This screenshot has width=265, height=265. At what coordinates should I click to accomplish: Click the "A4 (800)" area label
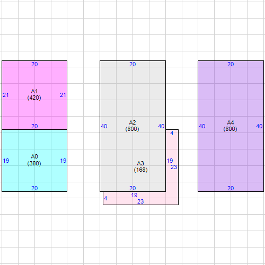click(231, 126)
